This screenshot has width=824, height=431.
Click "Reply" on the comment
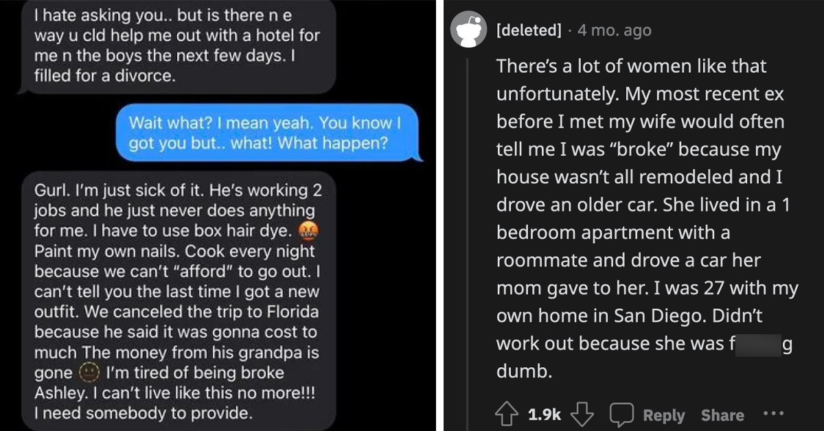662,415
